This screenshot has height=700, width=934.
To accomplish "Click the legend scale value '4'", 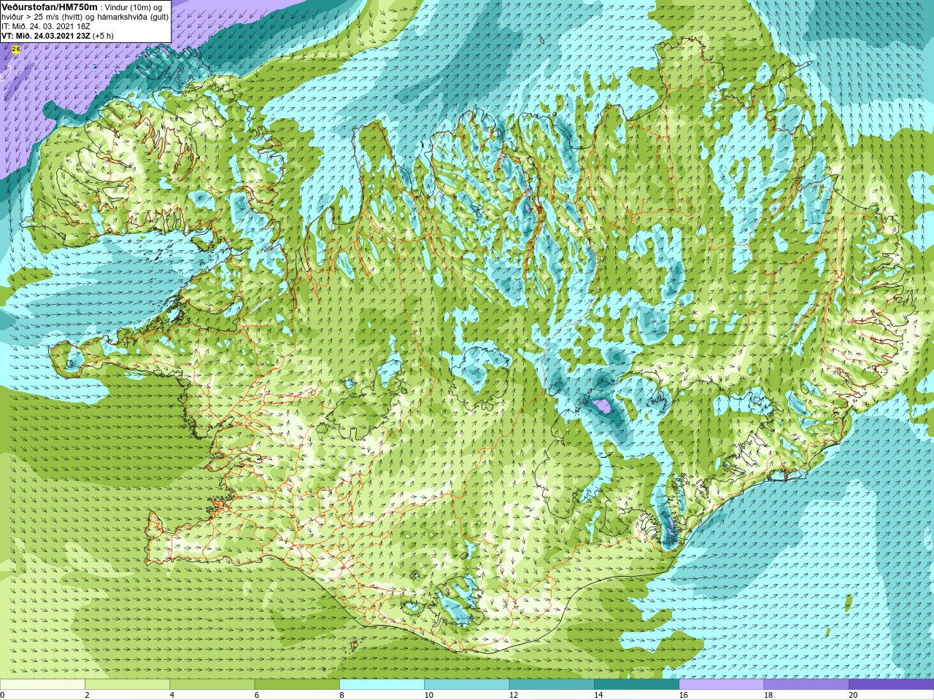I will pos(171,696).
